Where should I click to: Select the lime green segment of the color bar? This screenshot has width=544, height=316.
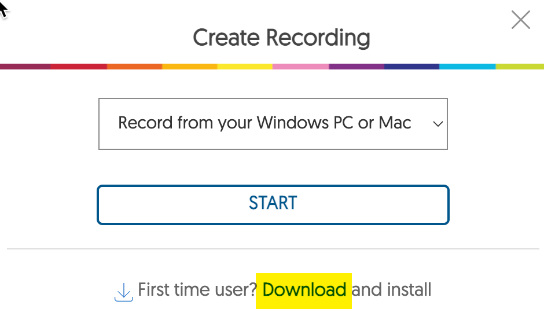(x=520, y=67)
